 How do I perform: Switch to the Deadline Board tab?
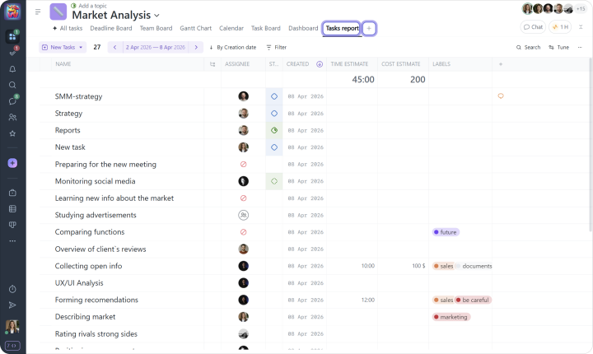point(110,28)
